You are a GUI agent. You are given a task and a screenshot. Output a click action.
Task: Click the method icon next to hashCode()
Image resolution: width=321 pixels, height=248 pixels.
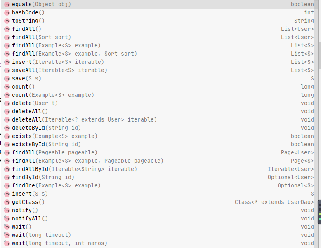point(7,12)
